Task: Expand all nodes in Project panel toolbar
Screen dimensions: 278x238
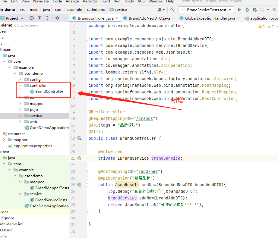Action: tap(39, 18)
